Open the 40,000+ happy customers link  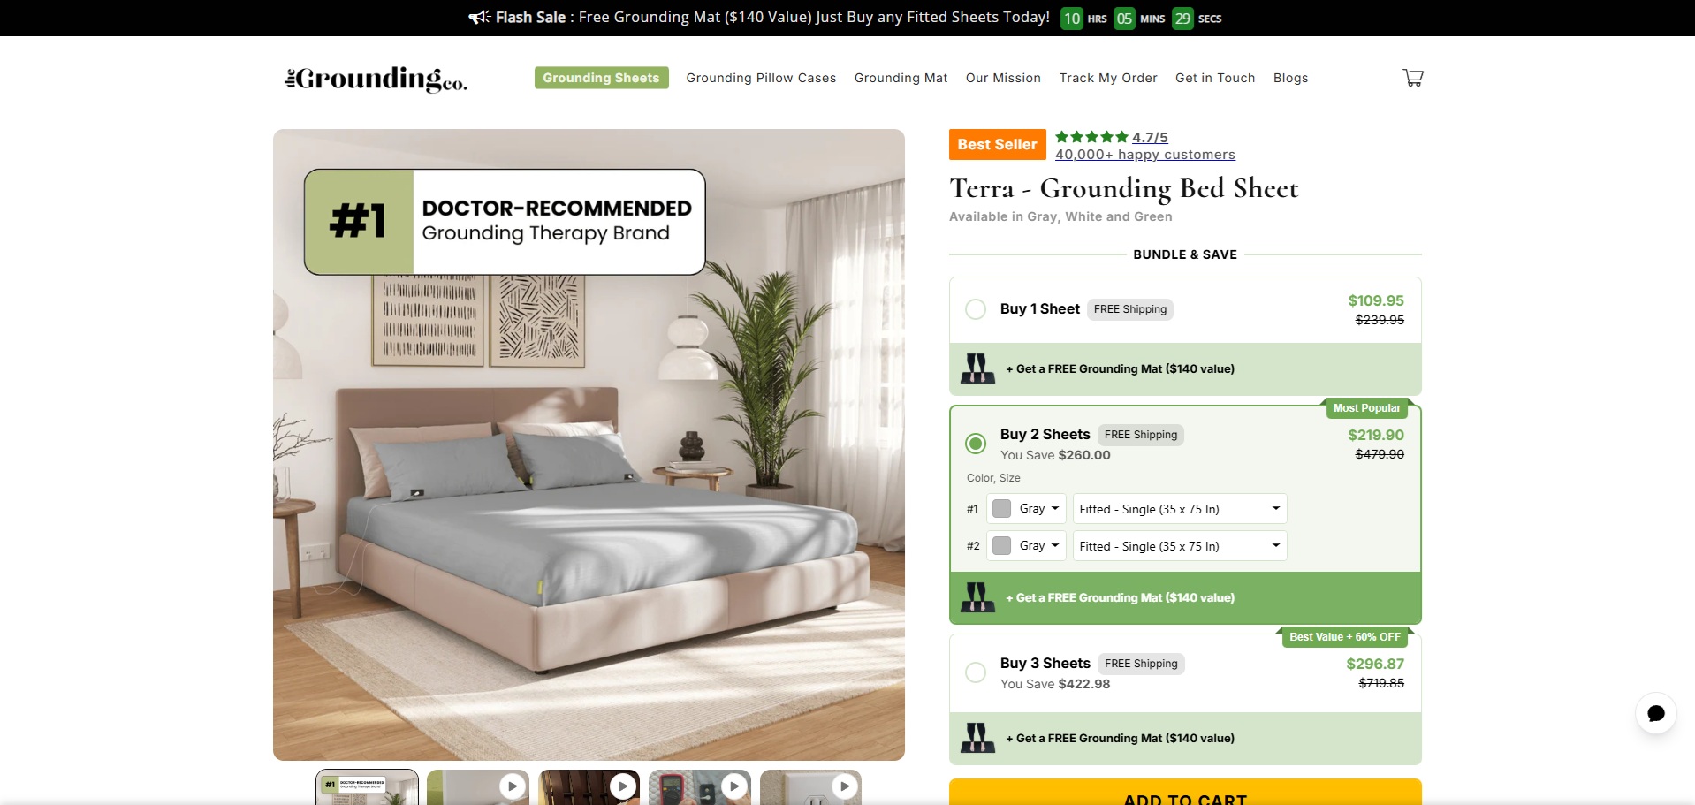point(1145,155)
